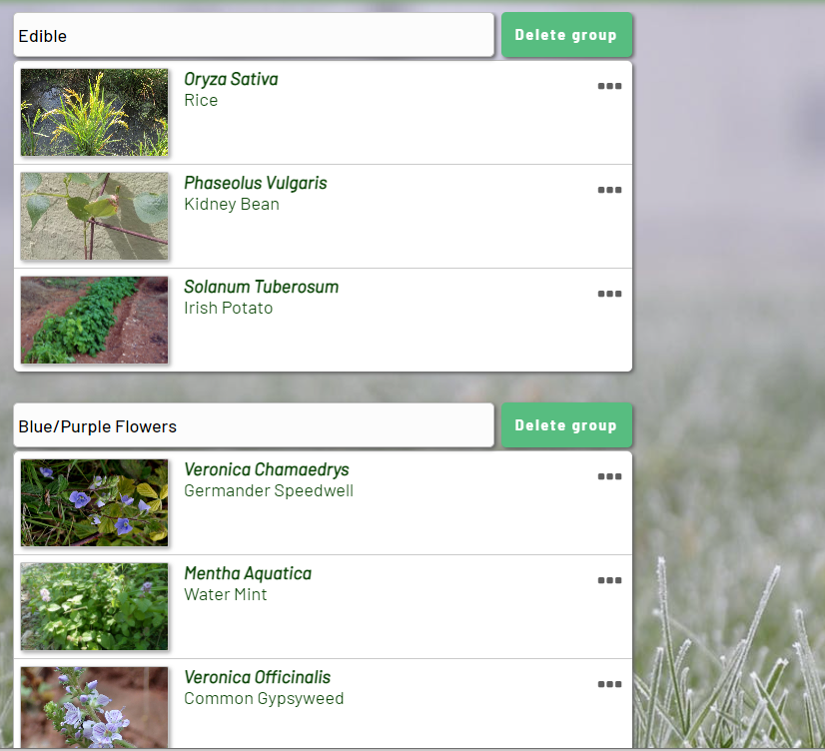825x751 pixels.
Task: Delete the Blue/Purple Flowers group
Action: pyautogui.click(x=566, y=425)
